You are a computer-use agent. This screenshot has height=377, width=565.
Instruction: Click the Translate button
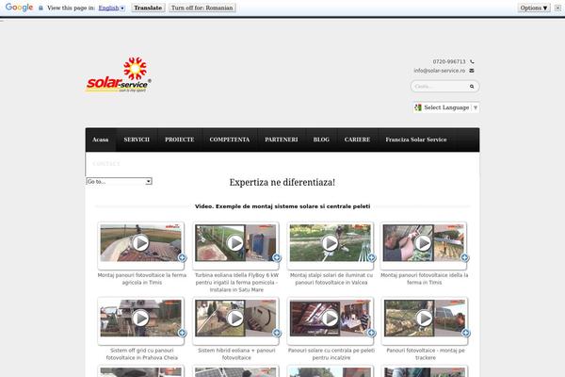[x=148, y=8]
